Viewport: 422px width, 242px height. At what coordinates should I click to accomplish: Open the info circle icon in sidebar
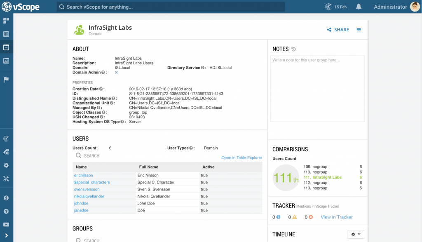coord(6,198)
